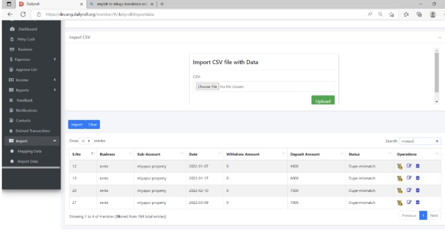Open Dashboard from the sidebar
The image size is (445, 234).
click(x=27, y=29)
